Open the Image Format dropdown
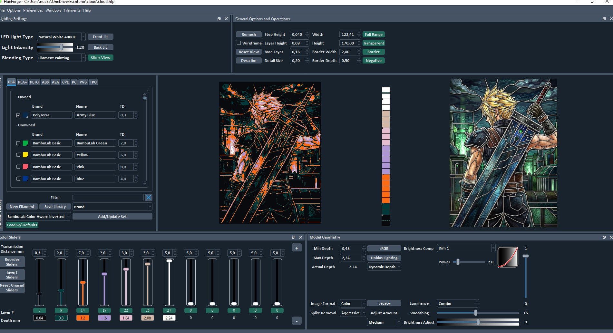This screenshot has height=333, width=613. coord(353,304)
